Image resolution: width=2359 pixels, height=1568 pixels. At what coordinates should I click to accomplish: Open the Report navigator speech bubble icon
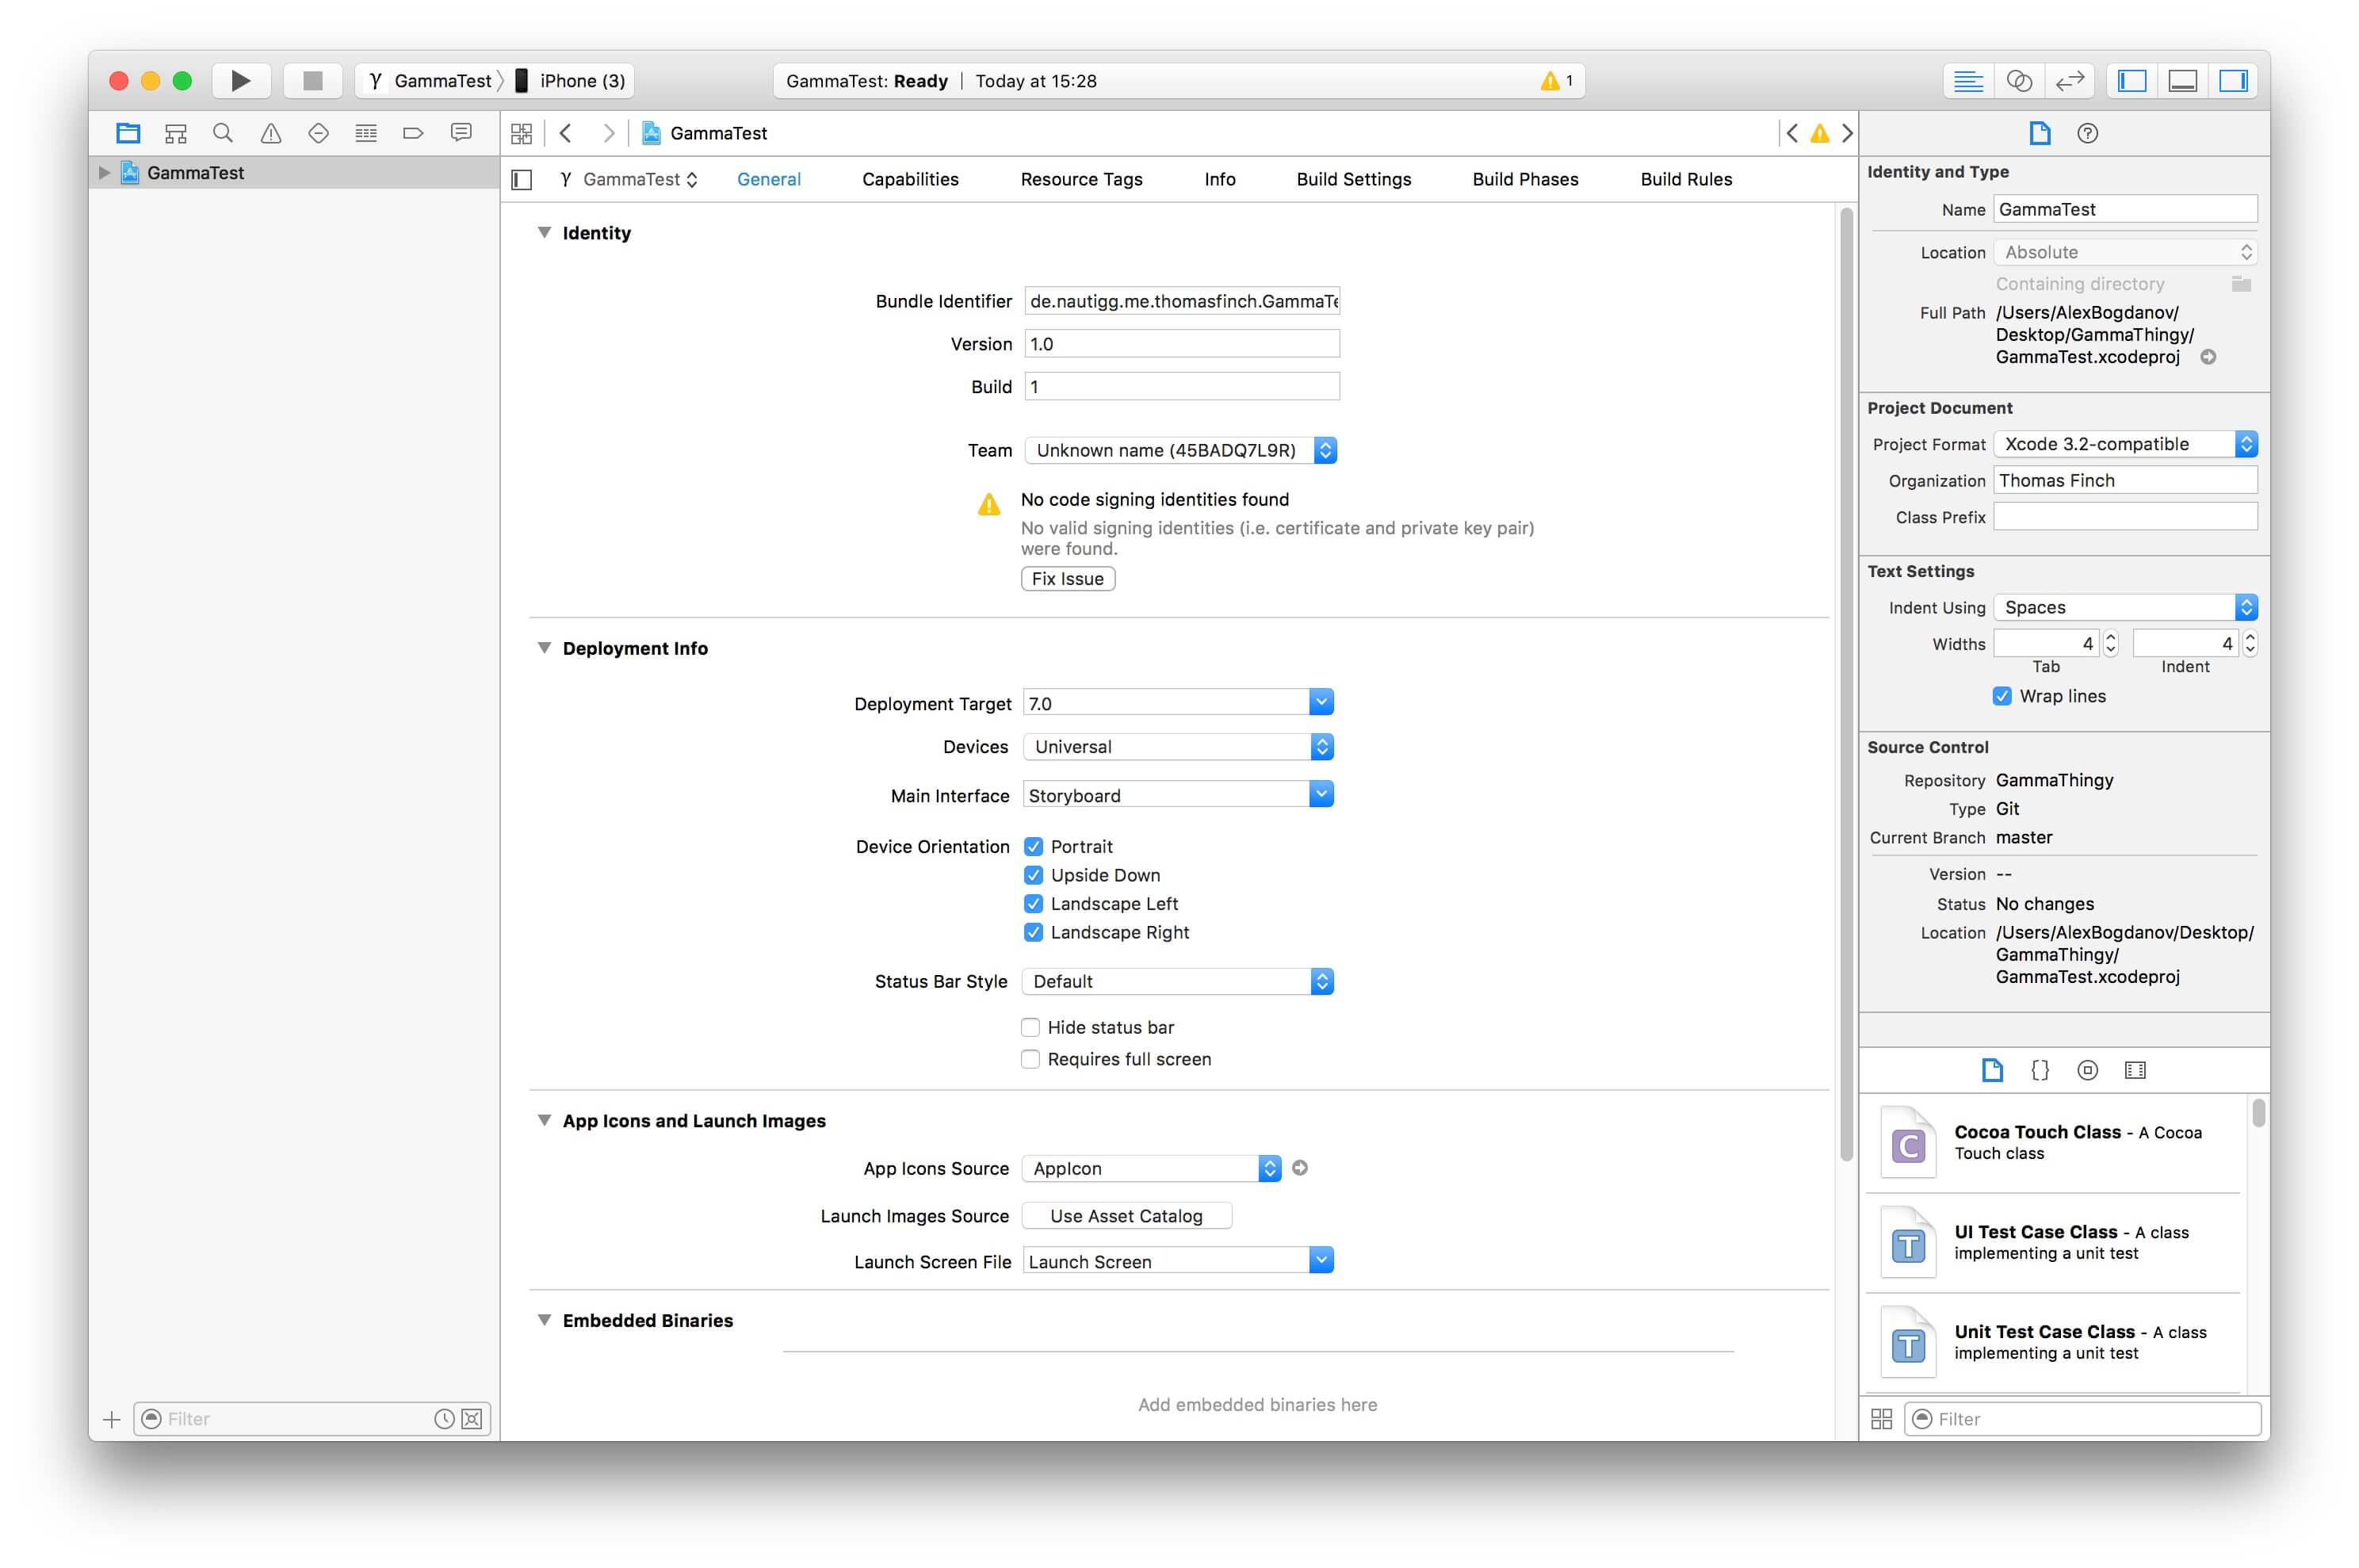[x=461, y=133]
